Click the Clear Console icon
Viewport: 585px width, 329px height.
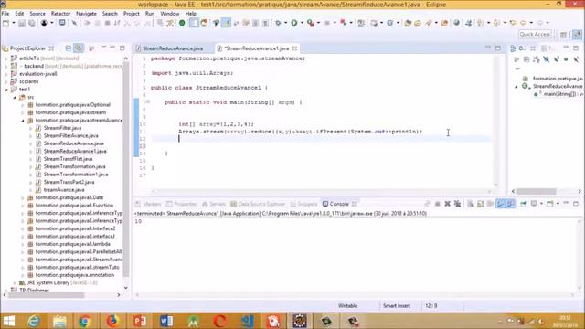(x=471, y=204)
